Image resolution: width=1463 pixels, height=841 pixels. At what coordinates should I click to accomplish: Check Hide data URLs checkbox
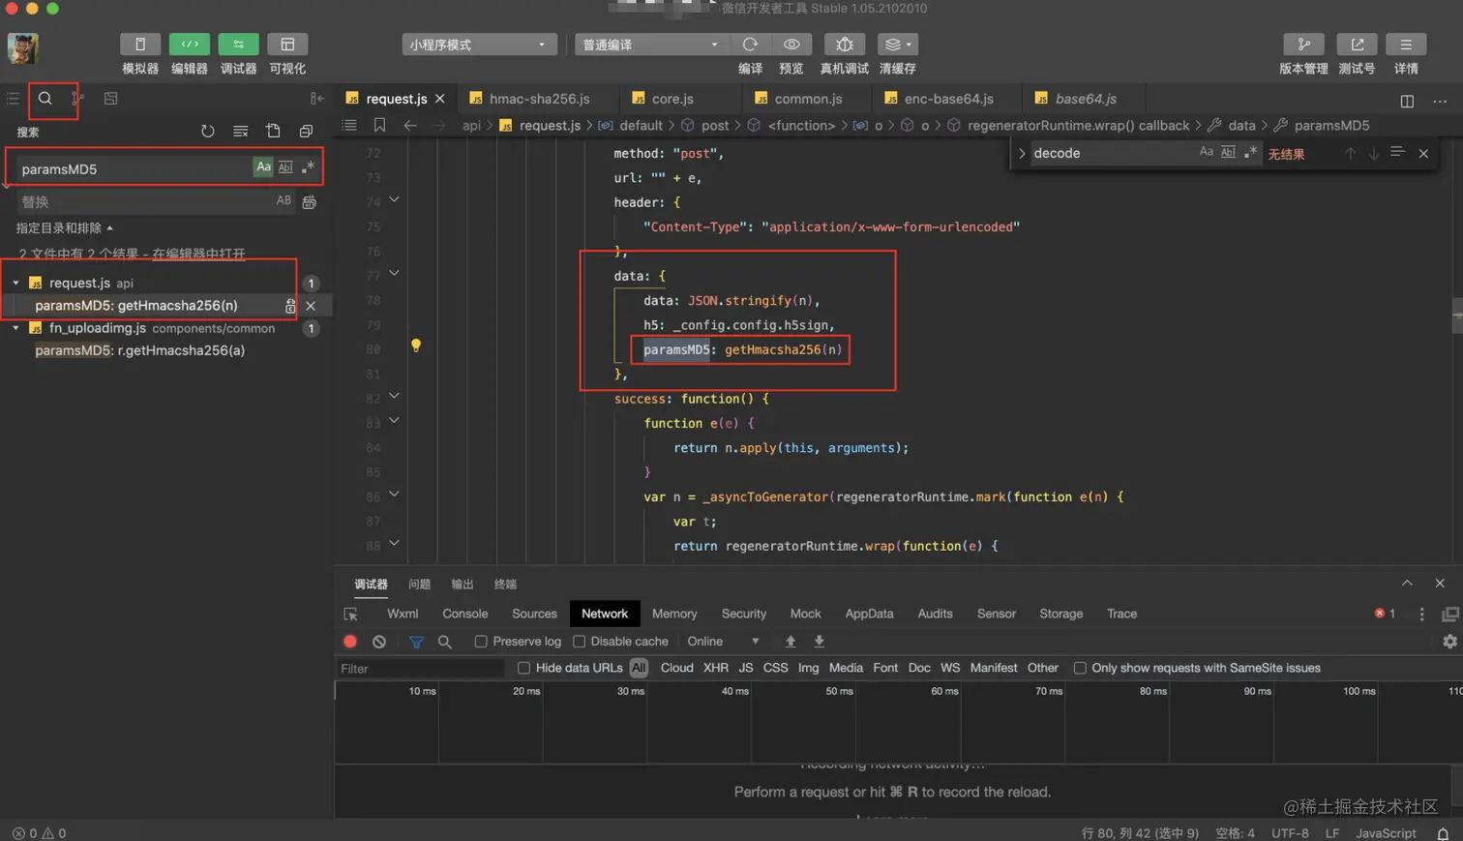(523, 668)
